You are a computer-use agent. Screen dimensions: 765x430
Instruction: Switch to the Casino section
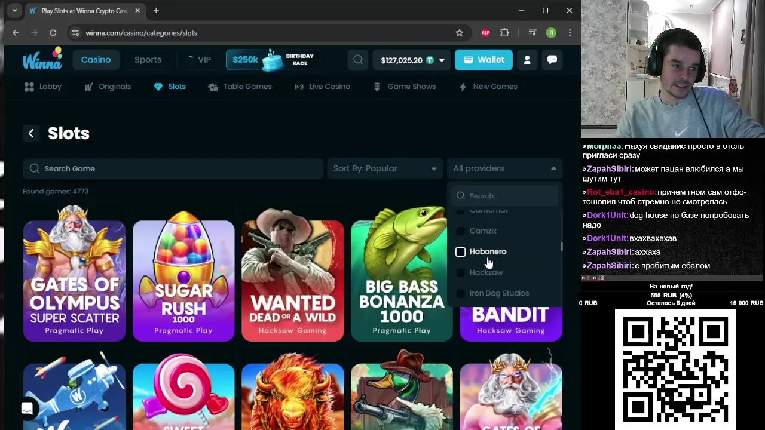tap(96, 60)
